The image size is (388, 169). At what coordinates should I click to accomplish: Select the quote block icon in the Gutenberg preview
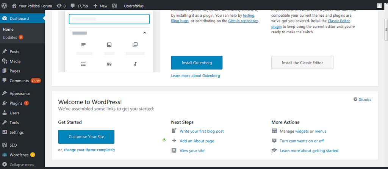(109, 64)
